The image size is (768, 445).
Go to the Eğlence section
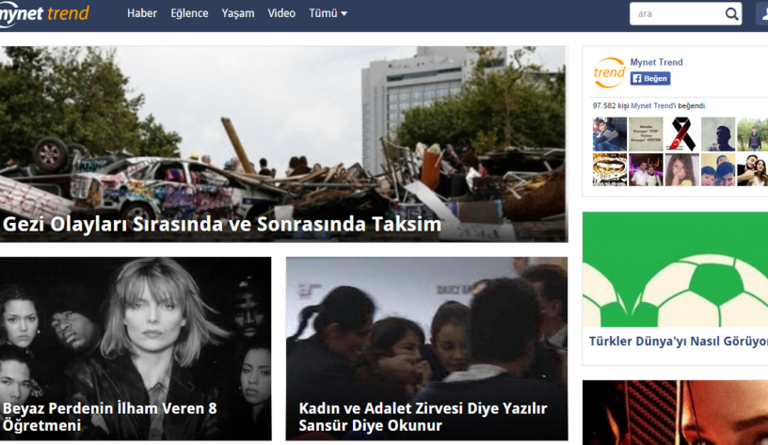click(x=189, y=13)
